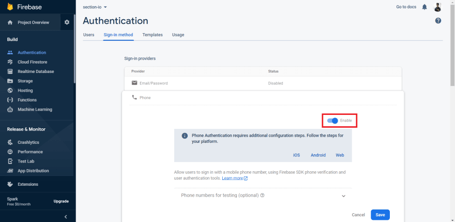
Task: Click the info icon in configuration notice
Action: point(185,136)
